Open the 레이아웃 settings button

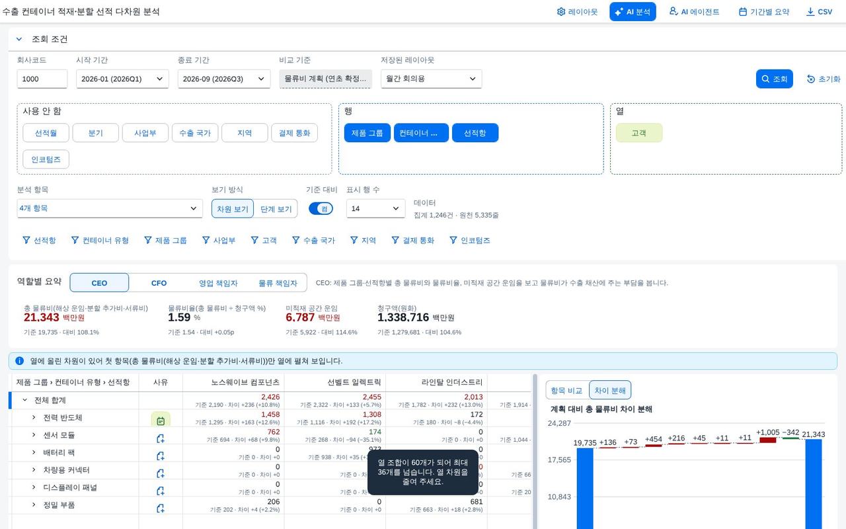pos(577,12)
